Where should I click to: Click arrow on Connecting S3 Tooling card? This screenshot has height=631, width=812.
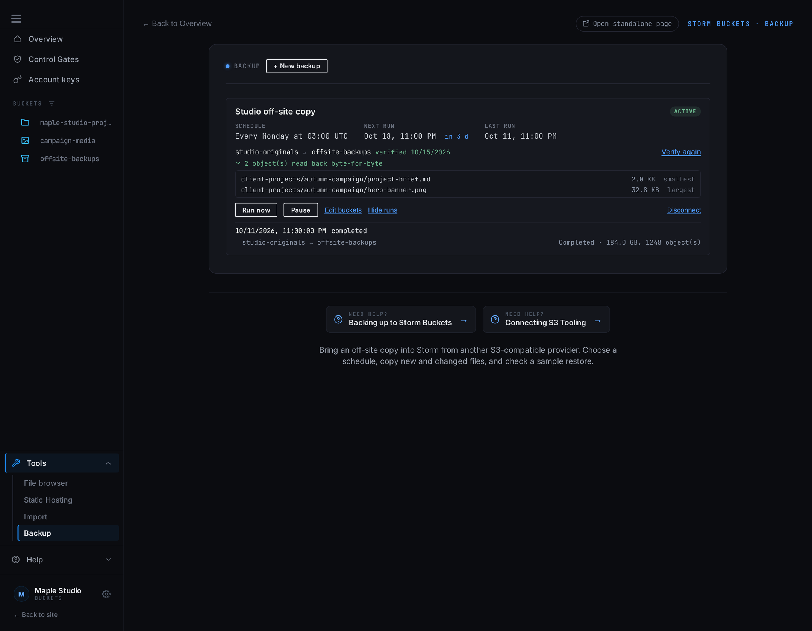(598, 321)
